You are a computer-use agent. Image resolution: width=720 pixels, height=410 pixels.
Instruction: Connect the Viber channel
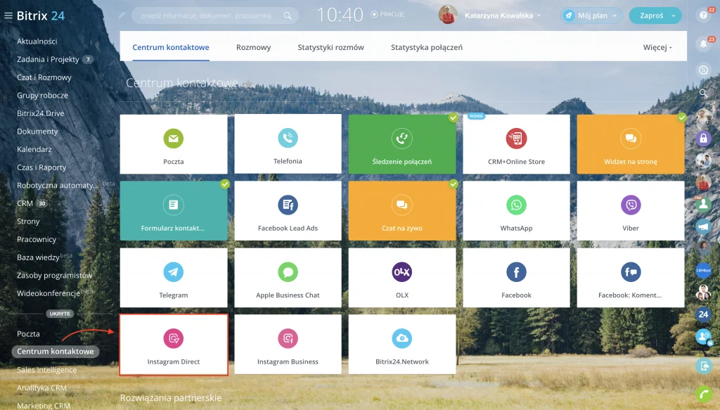pyautogui.click(x=631, y=211)
